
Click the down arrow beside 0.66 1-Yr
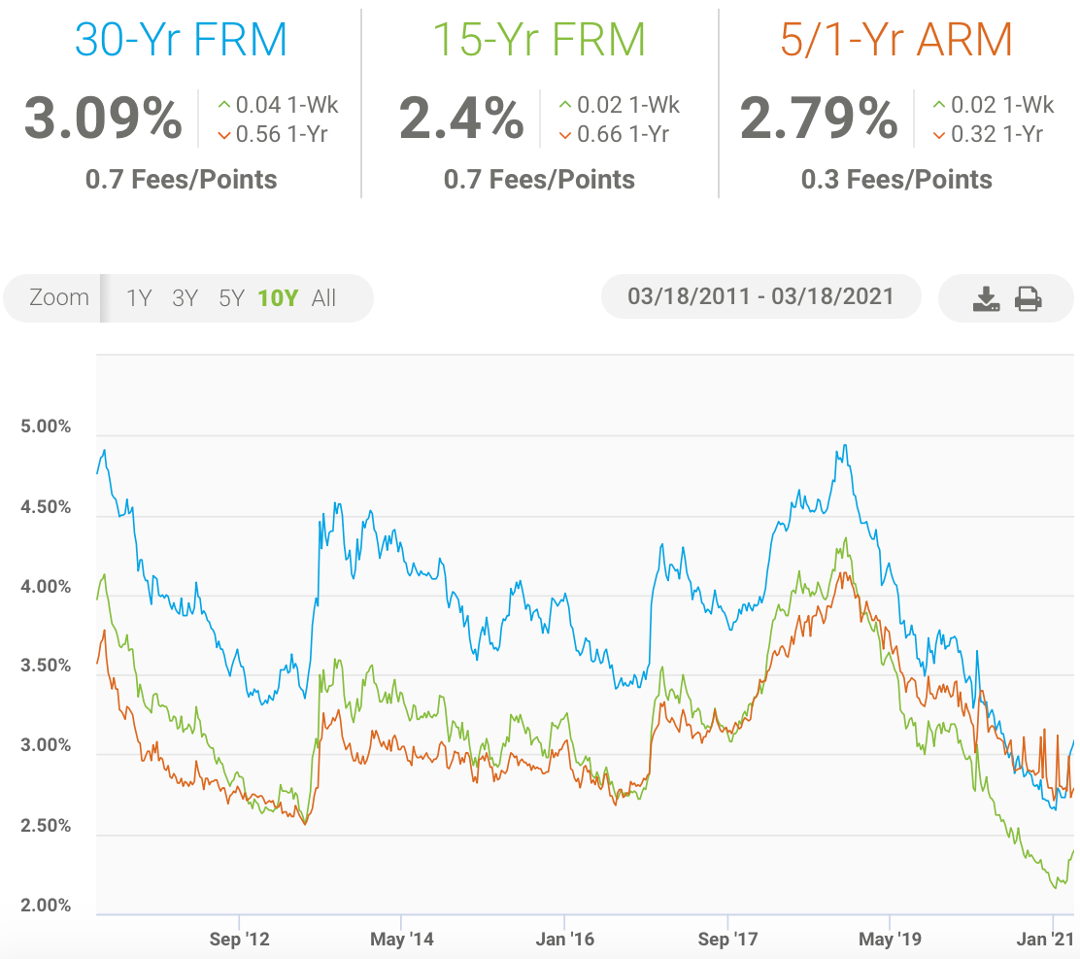pyautogui.click(x=565, y=135)
